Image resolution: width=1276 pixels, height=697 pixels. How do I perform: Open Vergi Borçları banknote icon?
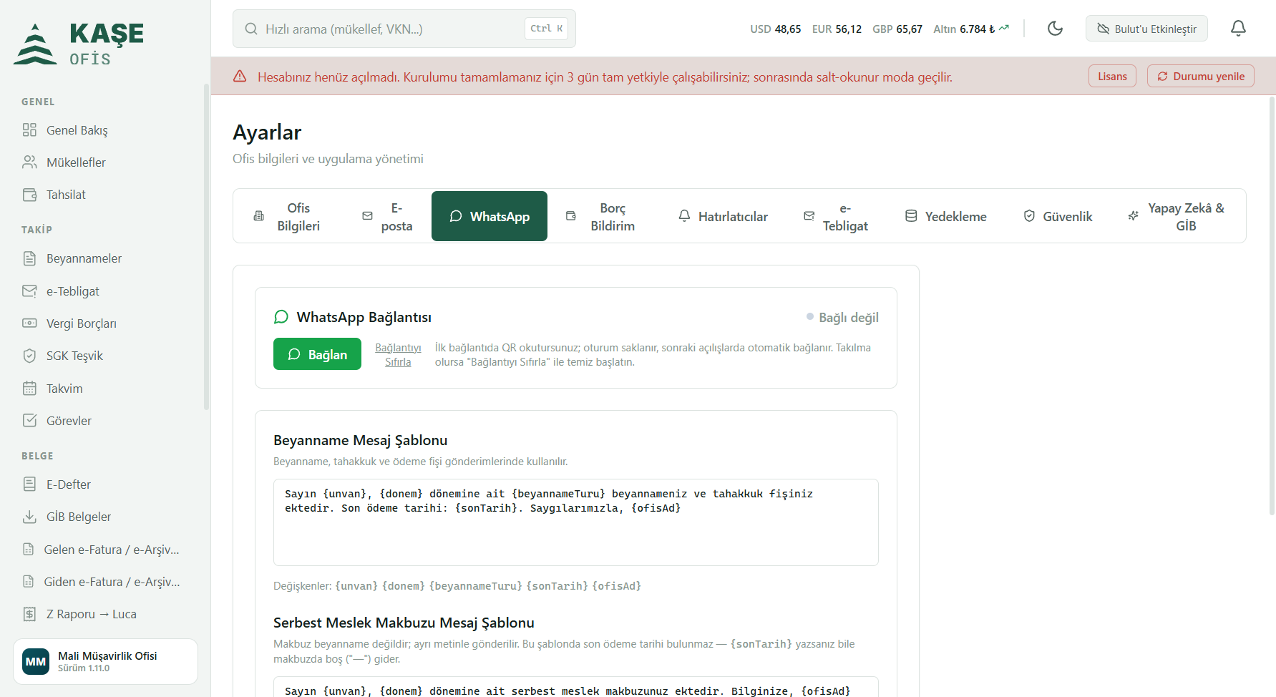coord(29,323)
